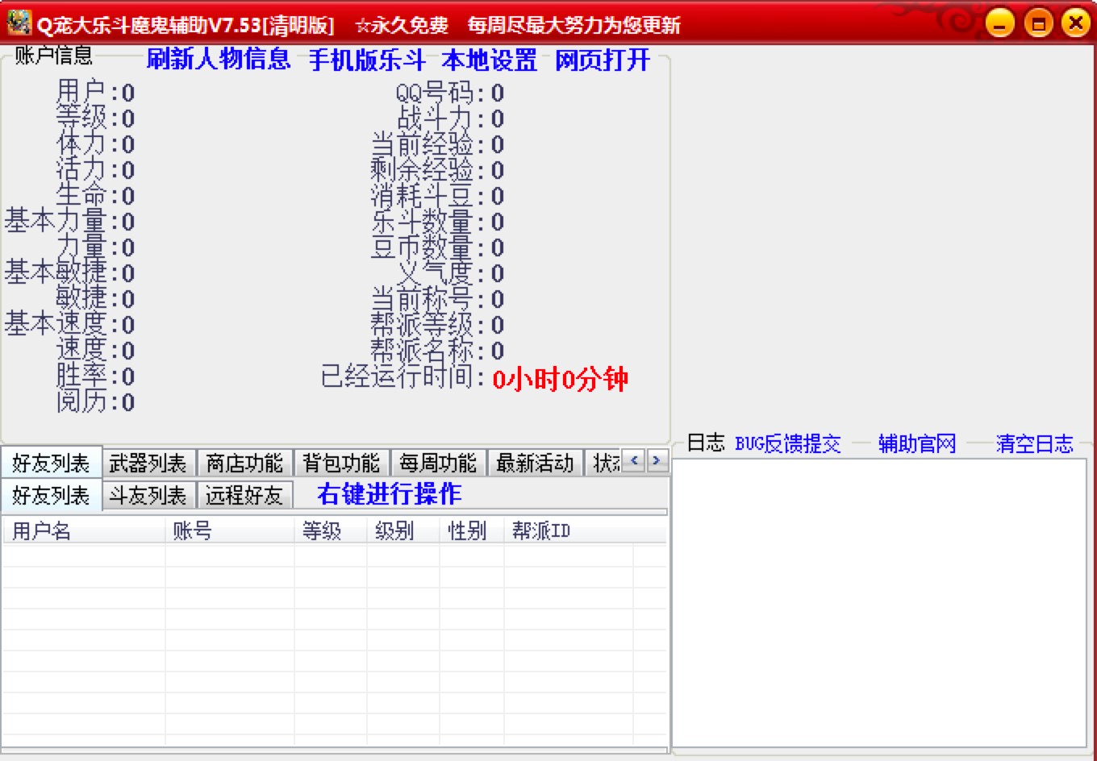Visit the 辅助官网 official website link
The height and width of the screenshot is (761, 1097).
pos(916,443)
